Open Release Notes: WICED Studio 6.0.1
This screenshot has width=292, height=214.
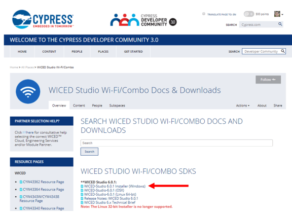point(111,199)
